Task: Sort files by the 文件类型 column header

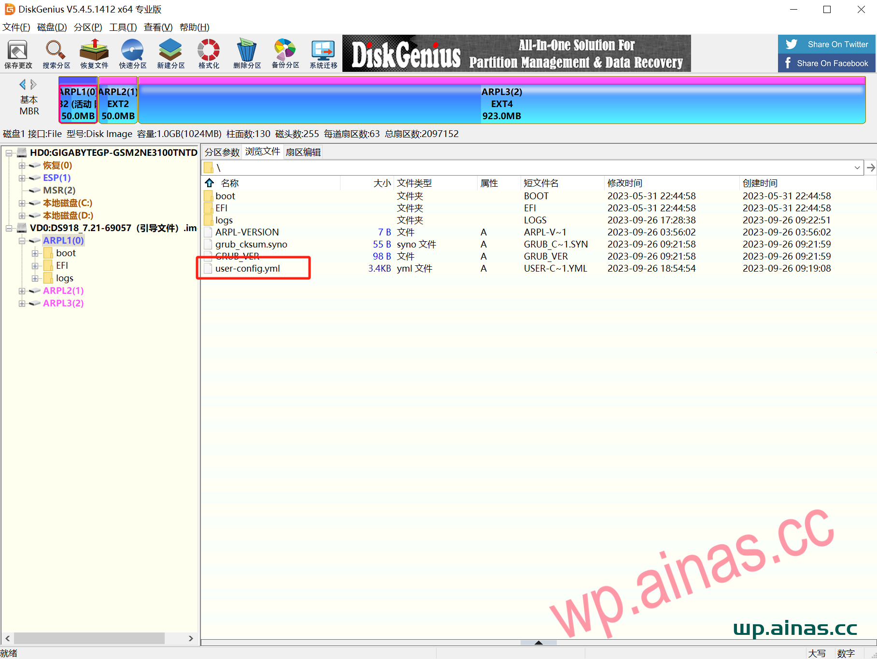Action: 414,183
